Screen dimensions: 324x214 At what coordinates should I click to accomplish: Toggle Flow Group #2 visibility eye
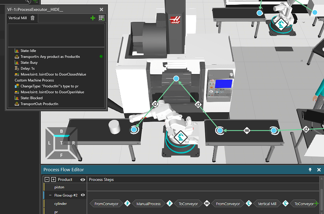83,195
